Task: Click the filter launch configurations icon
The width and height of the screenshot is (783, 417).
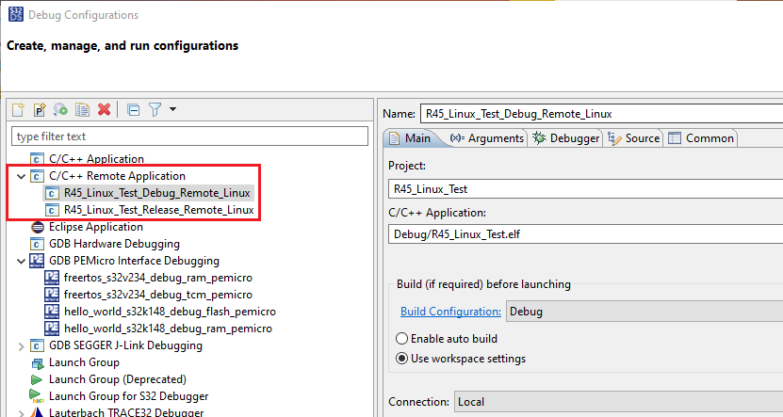Action: point(155,110)
